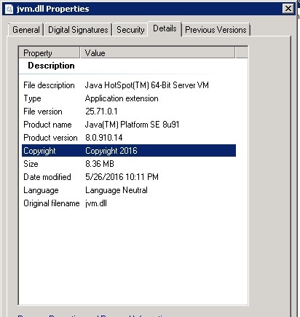Select the Date modified label

pyautogui.click(x=47, y=177)
